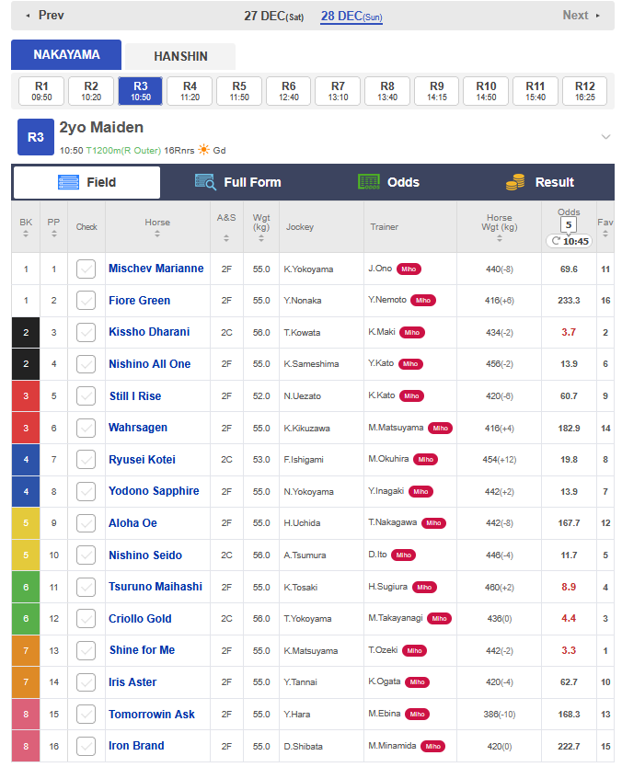622x767 pixels.
Task: Check the box for Kissho Dharani
Action: pos(86,333)
